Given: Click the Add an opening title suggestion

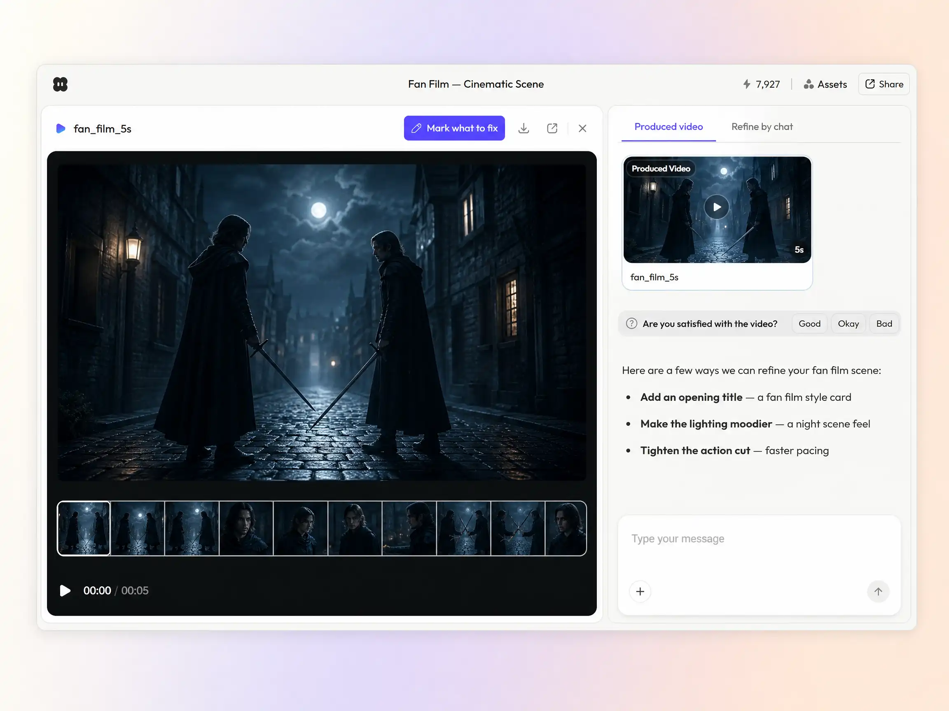Looking at the screenshot, I should click(746, 397).
